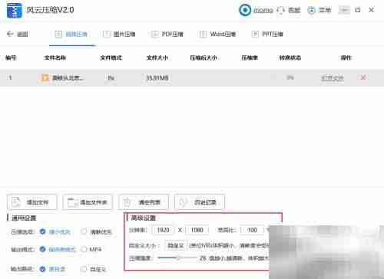The width and height of the screenshot is (384, 279).
Task: Switch to the 图片压缩 tab
Action: pyautogui.click(x=119, y=34)
